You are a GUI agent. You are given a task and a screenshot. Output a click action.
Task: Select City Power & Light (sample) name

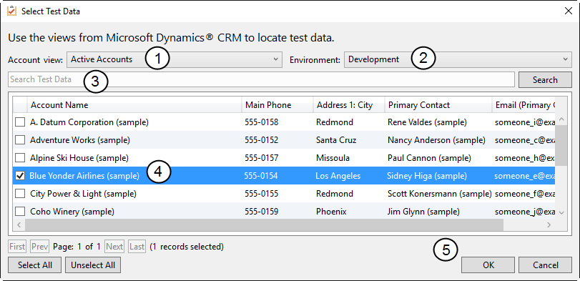click(83, 194)
